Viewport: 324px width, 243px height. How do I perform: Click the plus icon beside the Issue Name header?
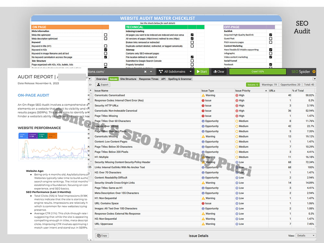(90, 90)
